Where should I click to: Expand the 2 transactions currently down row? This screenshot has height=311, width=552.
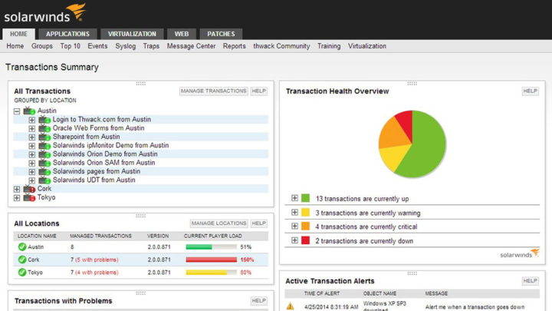coord(294,240)
